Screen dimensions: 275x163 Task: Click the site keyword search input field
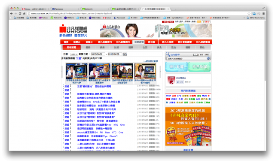point(186,58)
